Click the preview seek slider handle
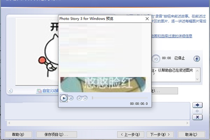This screenshot has width=210, height=140. (x=92, y=98)
